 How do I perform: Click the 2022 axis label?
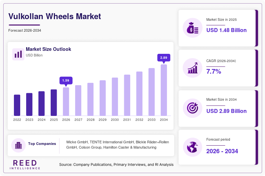click(17, 120)
